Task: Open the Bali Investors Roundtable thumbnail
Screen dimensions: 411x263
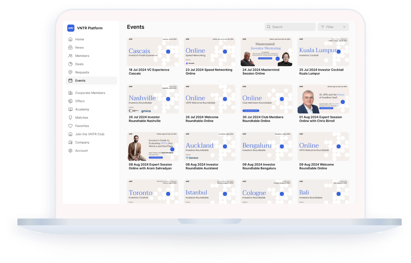Action: (x=323, y=191)
